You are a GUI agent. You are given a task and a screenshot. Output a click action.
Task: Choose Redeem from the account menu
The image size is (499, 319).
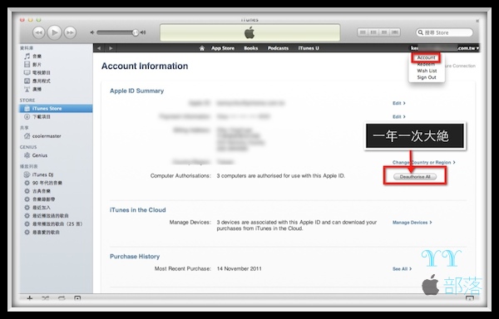[x=426, y=64]
